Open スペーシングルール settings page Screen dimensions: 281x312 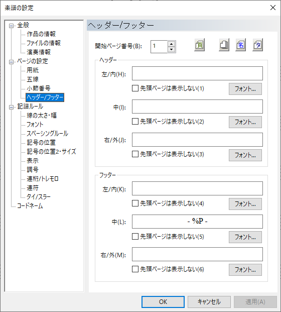coord(47,133)
